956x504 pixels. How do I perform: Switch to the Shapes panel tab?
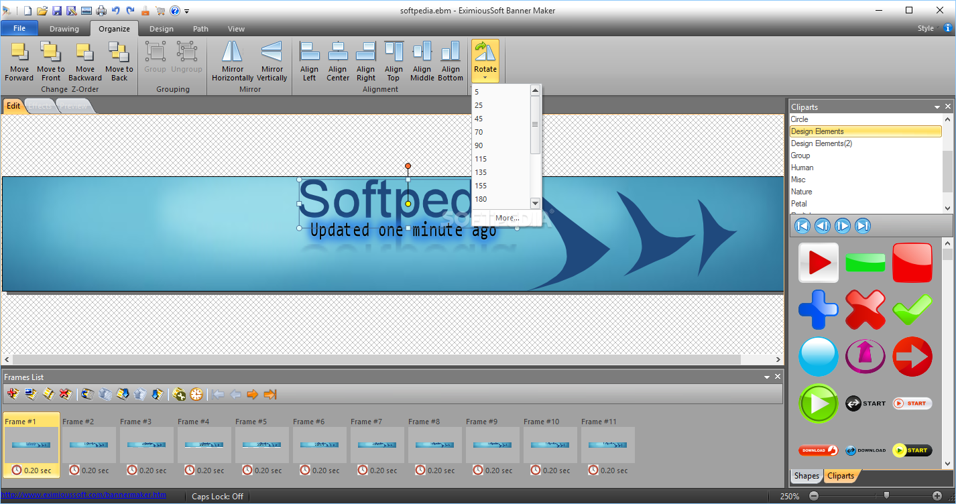click(806, 476)
